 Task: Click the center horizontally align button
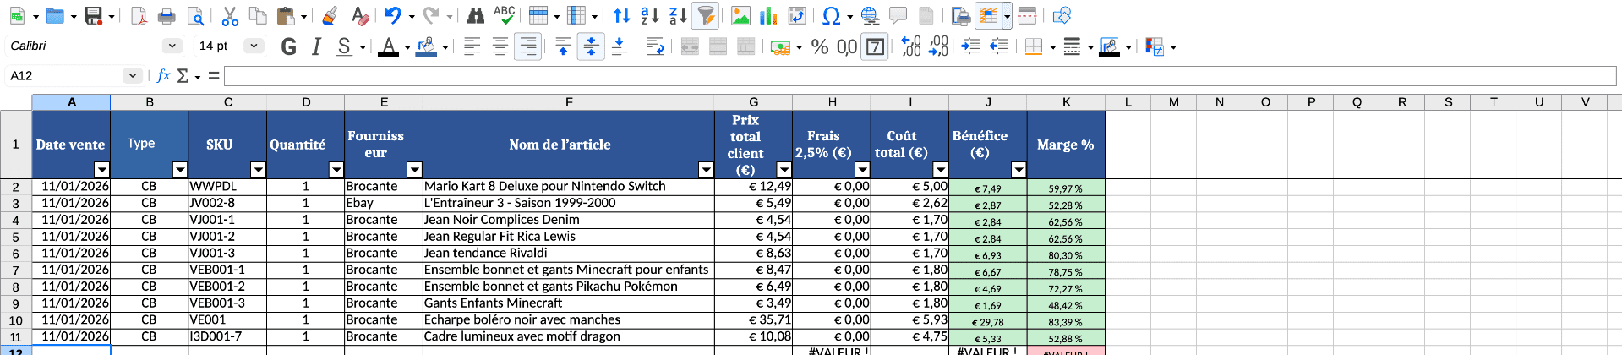pyautogui.click(x=500, y=46)
